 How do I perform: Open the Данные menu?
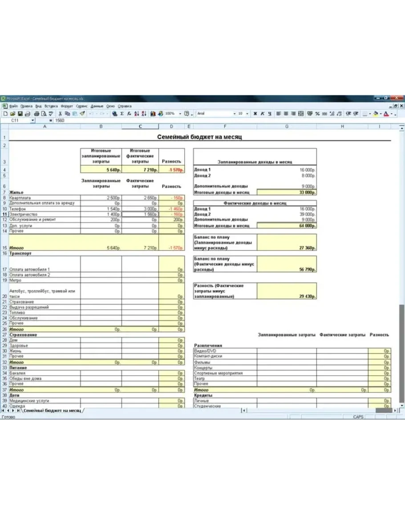pyautogui.click(x=97, y=106)
